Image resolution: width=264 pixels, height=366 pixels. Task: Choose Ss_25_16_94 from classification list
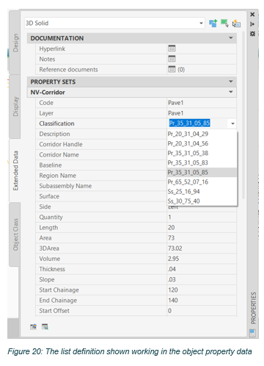(202, 191)
